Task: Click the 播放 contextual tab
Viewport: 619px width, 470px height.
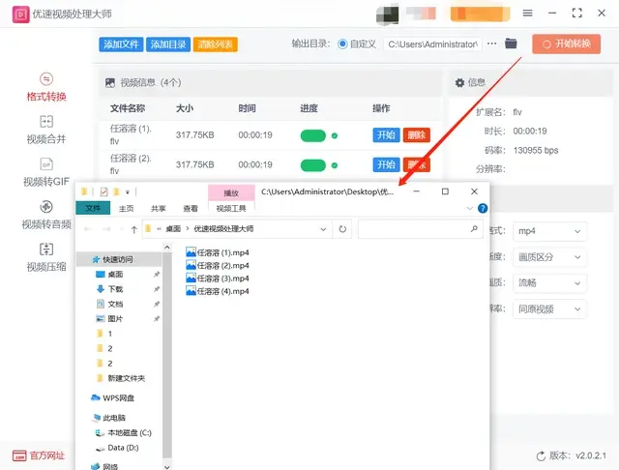Action: [231, 193]
